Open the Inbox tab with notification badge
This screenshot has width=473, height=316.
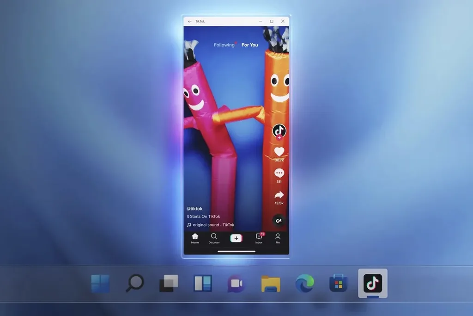pyautogui.click(x=259, y=238)
